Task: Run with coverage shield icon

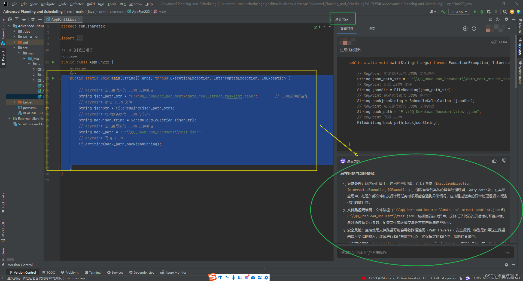Action: (x=489, y=12)
